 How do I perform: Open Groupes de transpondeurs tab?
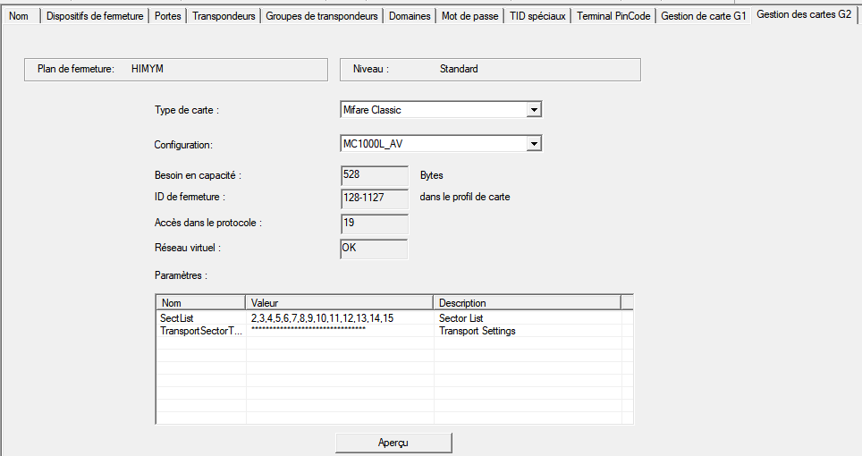[322, 16]
